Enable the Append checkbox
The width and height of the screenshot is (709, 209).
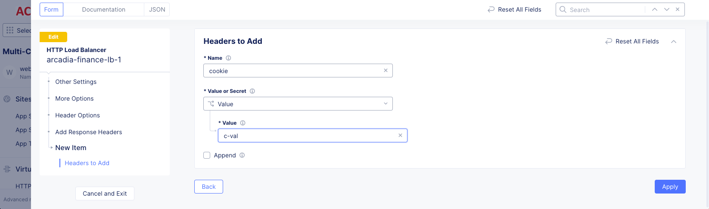(207, 155)
